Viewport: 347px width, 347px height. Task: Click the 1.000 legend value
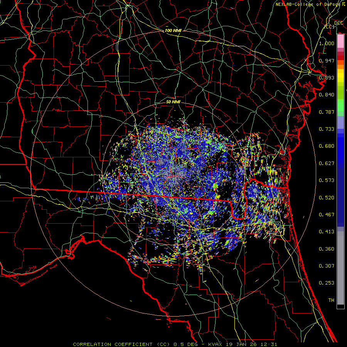[x=327, y=43]
